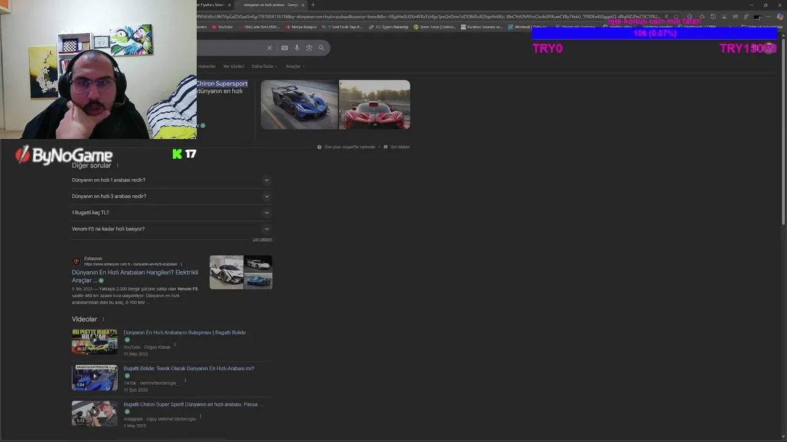787x442 pixels.
Task: Open a new browser tab
Action: click(313, 5)
